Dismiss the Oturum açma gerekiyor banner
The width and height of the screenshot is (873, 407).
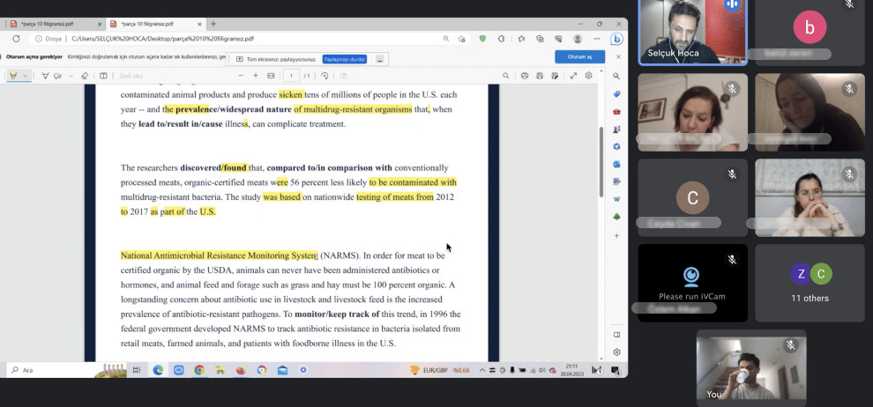click(x=618, y=56)
